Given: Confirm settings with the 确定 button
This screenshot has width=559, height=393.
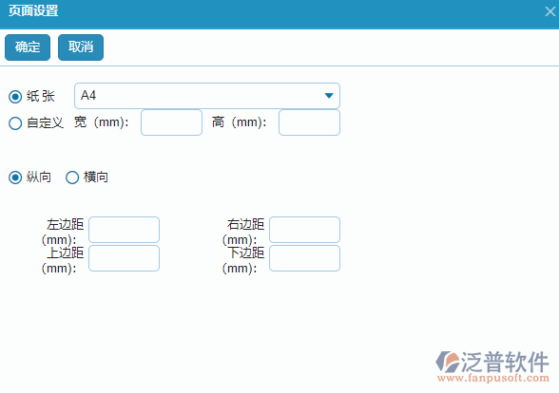Looking at the screenshot, I should pos(28,47).
